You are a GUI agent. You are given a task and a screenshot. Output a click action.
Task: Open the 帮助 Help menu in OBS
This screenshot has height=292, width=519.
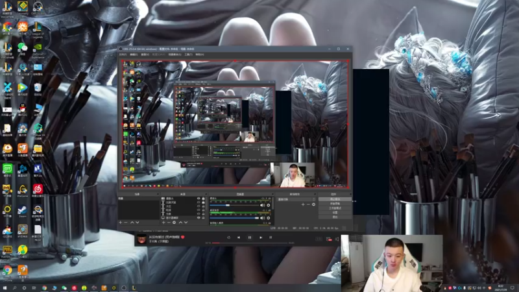pos(200,55)
